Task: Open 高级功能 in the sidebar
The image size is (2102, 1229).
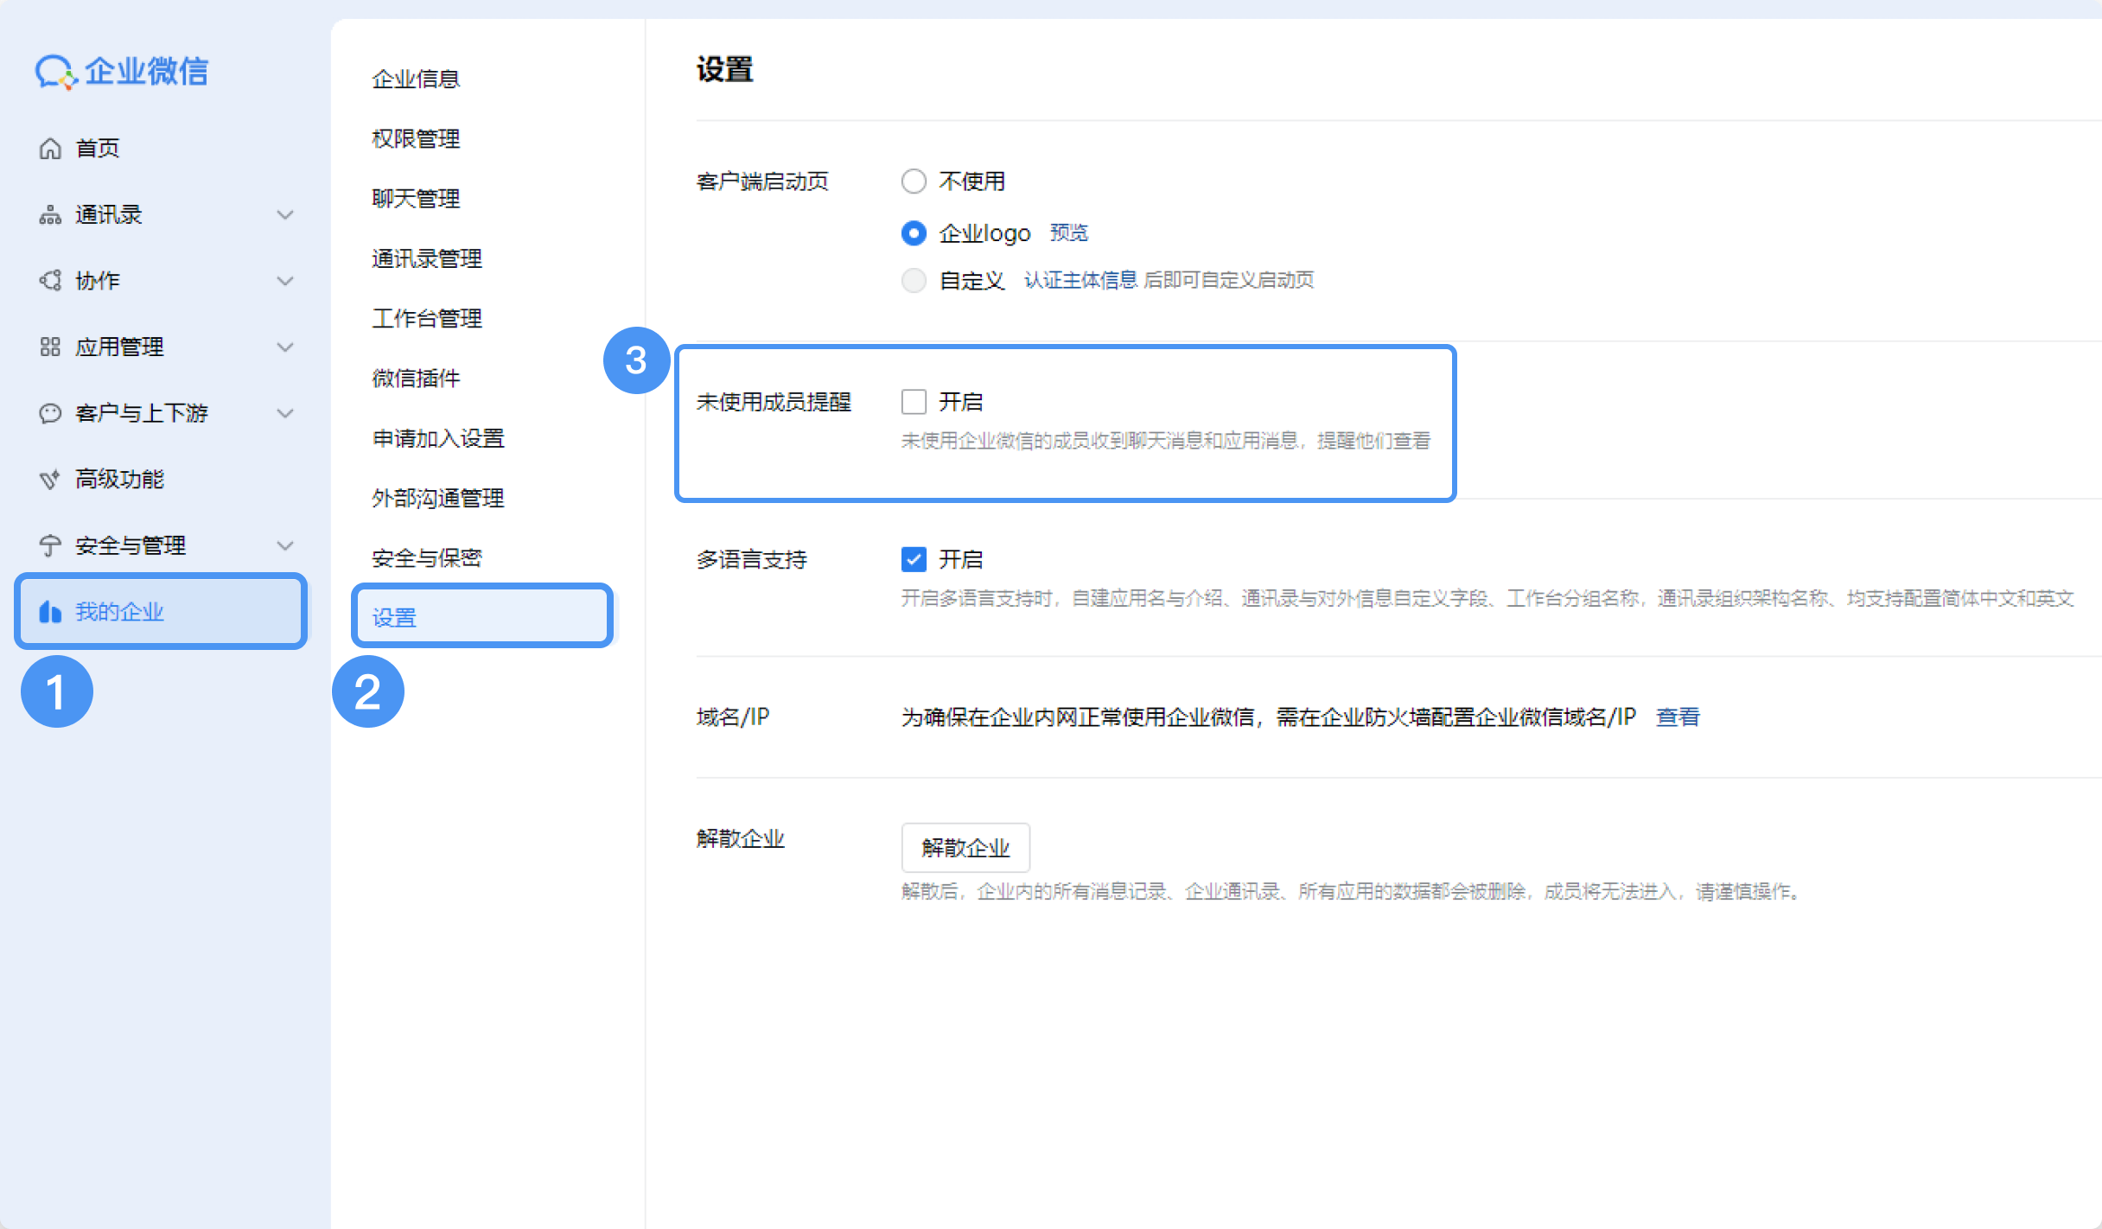Action: point(119,480)
